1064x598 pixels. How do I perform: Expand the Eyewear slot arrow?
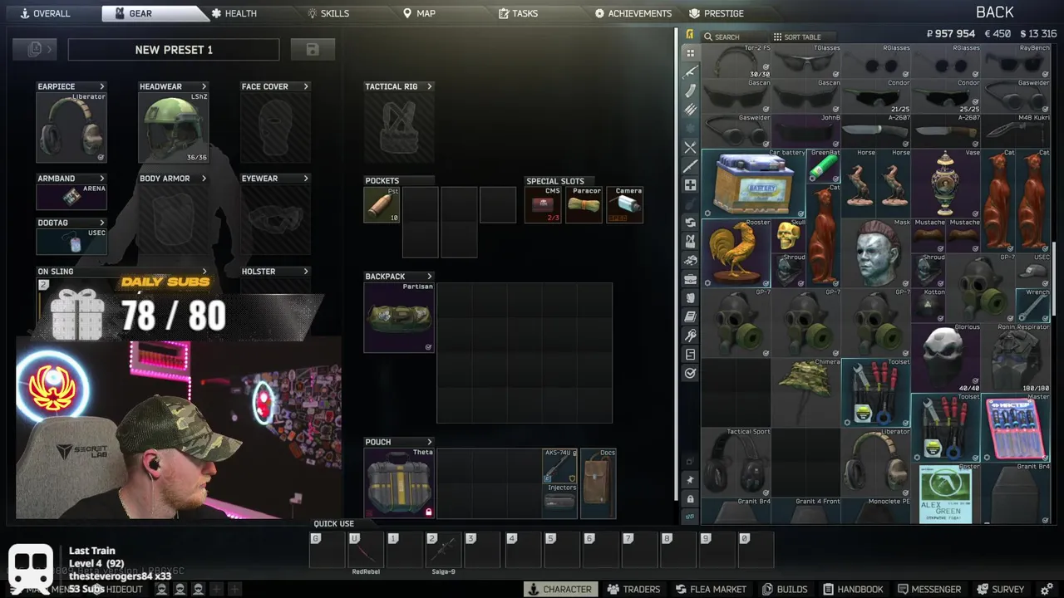click(306, 179)
